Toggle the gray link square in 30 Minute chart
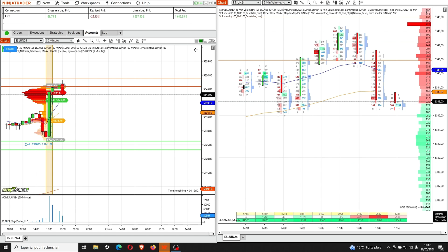The width and height of the screenshot is (448, 252). pyautogui.click(x=196, y=41)
